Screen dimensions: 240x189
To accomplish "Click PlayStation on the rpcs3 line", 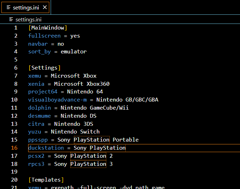I will tap(88, 164).
